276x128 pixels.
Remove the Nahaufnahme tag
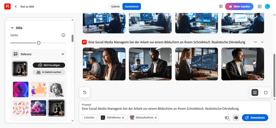coord(156,118)
